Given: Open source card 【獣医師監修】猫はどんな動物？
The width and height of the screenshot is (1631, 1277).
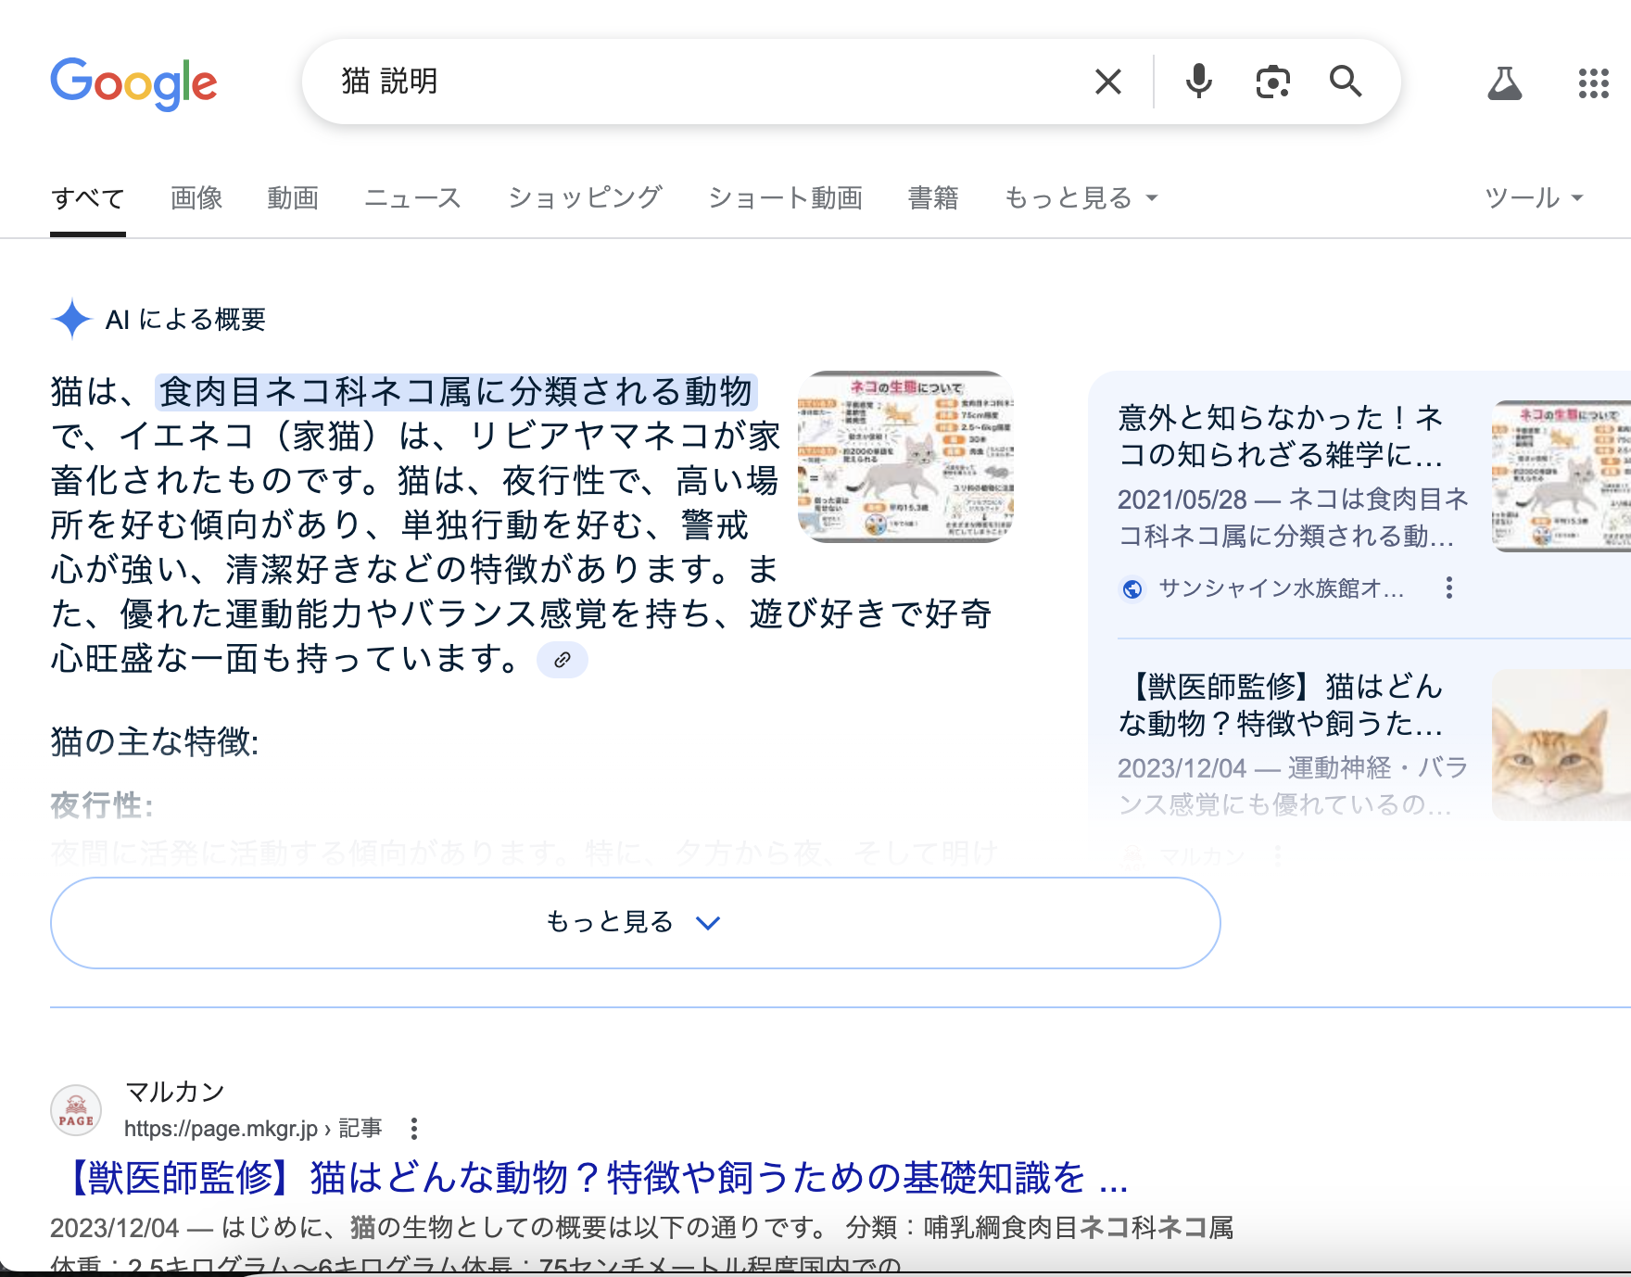Looking at the screenshot, I should coord(1281,704).
